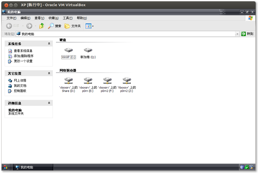Click the 网上邻居 icon
Viewport: 258px width, 173px height.
(x=10, y=81)
